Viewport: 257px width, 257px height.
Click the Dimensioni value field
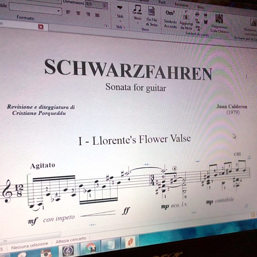point(94,4)
